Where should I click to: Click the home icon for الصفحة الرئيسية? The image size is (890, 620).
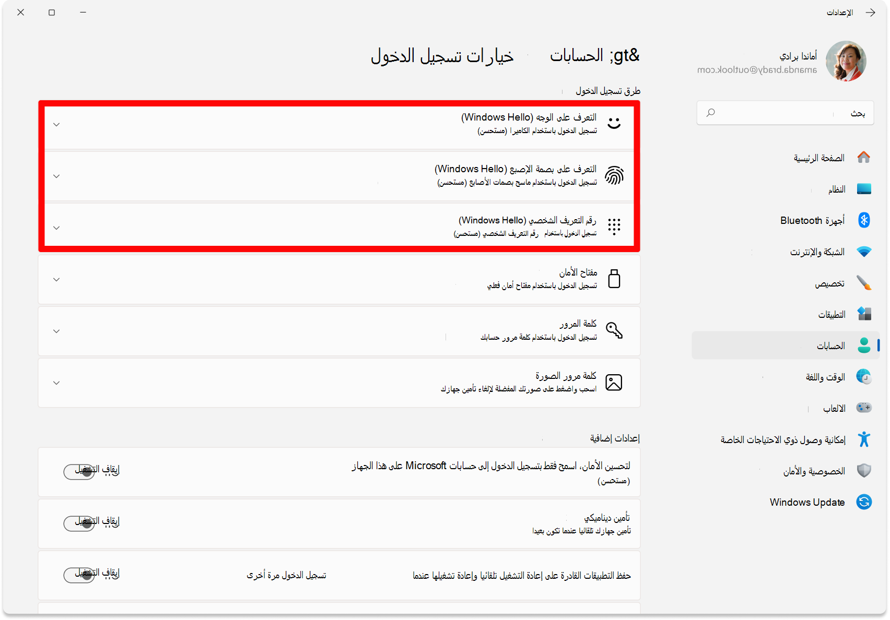(x=864, y=158)
